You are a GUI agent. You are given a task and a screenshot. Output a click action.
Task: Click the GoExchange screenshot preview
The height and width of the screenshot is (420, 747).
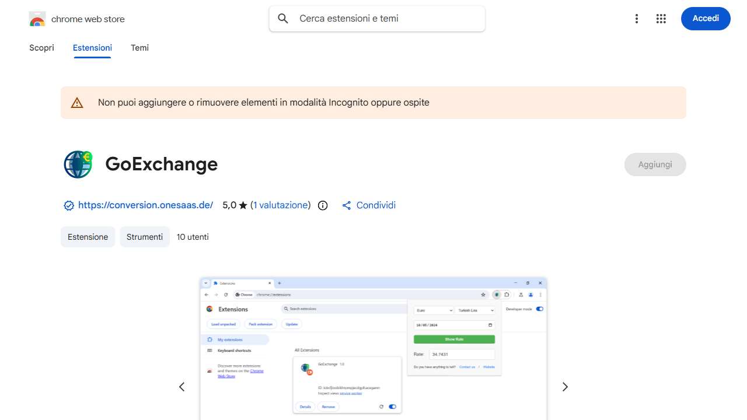373,347
